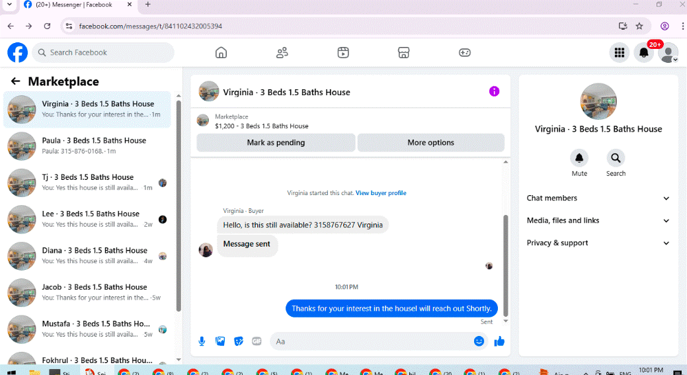Image resolution: width=687 pixels, height=375 pixels.
Task: Open Lee's 3 Beds 1.5 Baths conversation
Action: click(x=87, y=219)
